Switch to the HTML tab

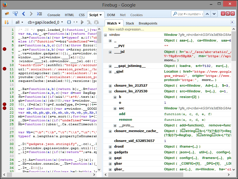tap(69, 15)
